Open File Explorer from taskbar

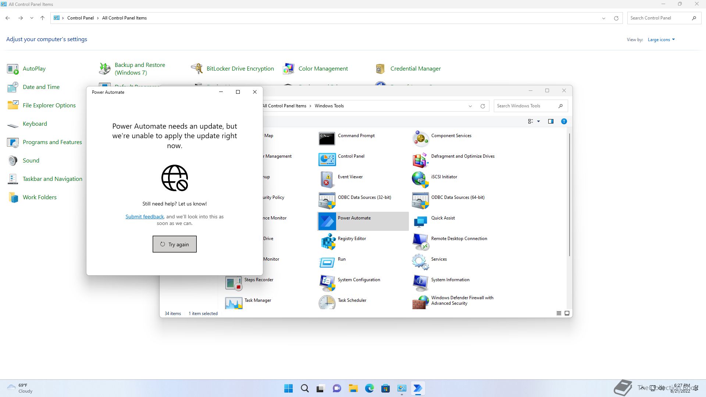tap(353, 388)
